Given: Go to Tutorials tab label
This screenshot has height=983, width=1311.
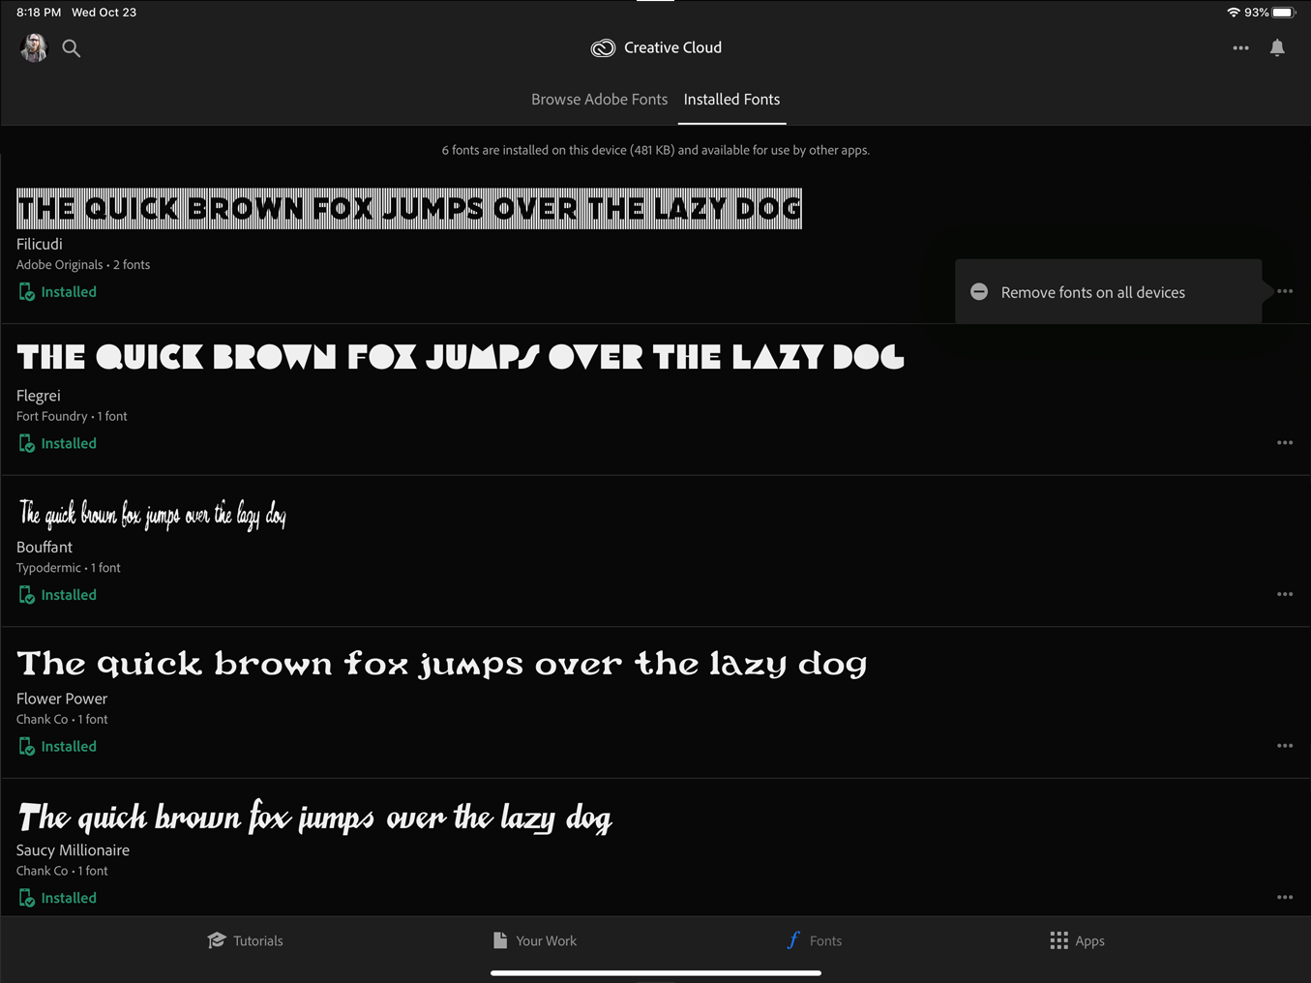Looking at the screenshot, I should [x=258, y=940].
